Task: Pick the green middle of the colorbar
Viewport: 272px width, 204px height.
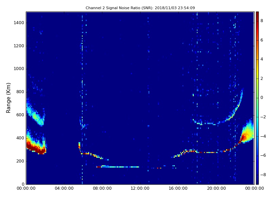Action: coord(257,98)
